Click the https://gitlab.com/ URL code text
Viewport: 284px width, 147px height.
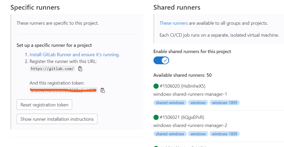[x=52, y=69]
